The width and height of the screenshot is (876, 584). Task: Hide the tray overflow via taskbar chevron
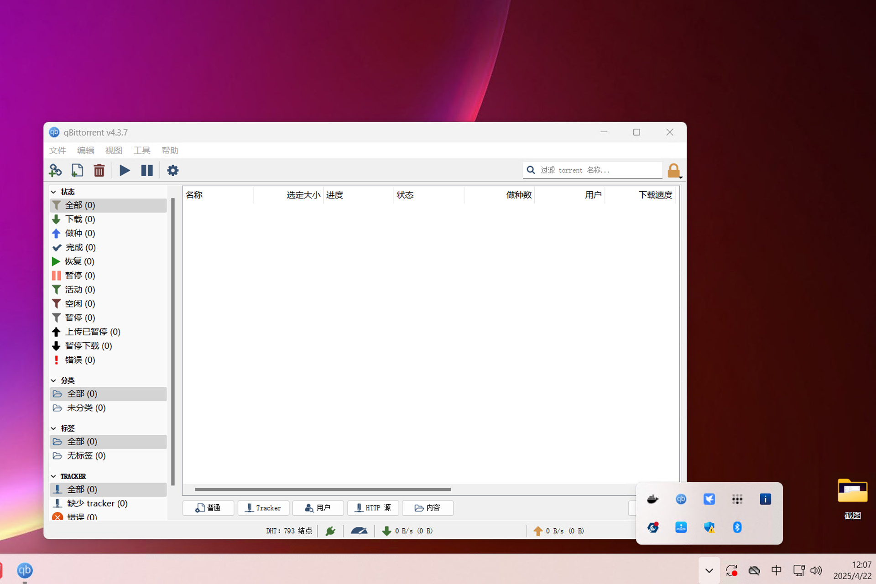709,570
